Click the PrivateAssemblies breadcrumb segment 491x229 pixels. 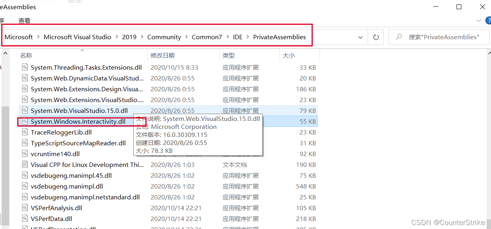tap(280, 37)
